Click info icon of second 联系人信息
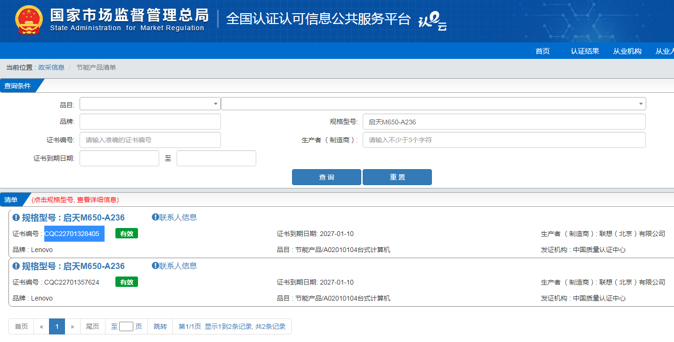Screen dimensions: 674x342 [155, 266]
